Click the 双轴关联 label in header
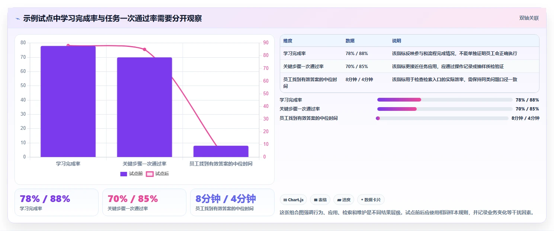554x231 pixels. [529, 18]
